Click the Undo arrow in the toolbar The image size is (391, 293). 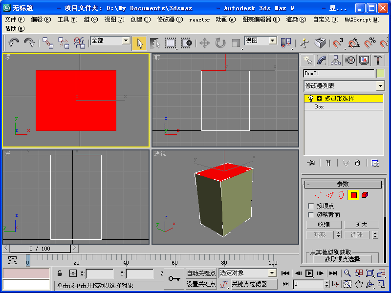[14, 43]
